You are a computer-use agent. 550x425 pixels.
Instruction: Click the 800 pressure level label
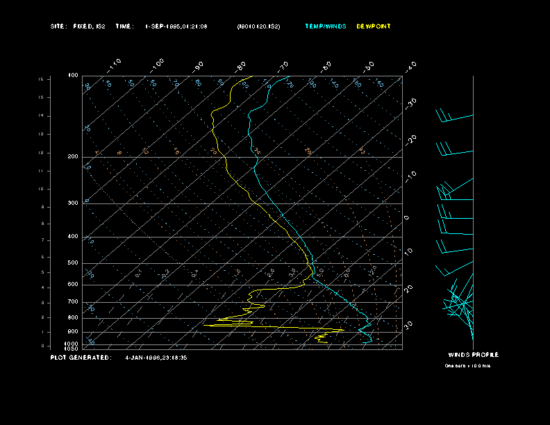(x=73, y=317)
